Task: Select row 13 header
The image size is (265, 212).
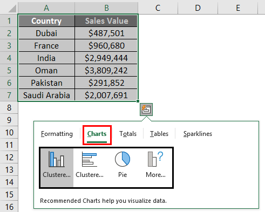Action: click(9, 170)
